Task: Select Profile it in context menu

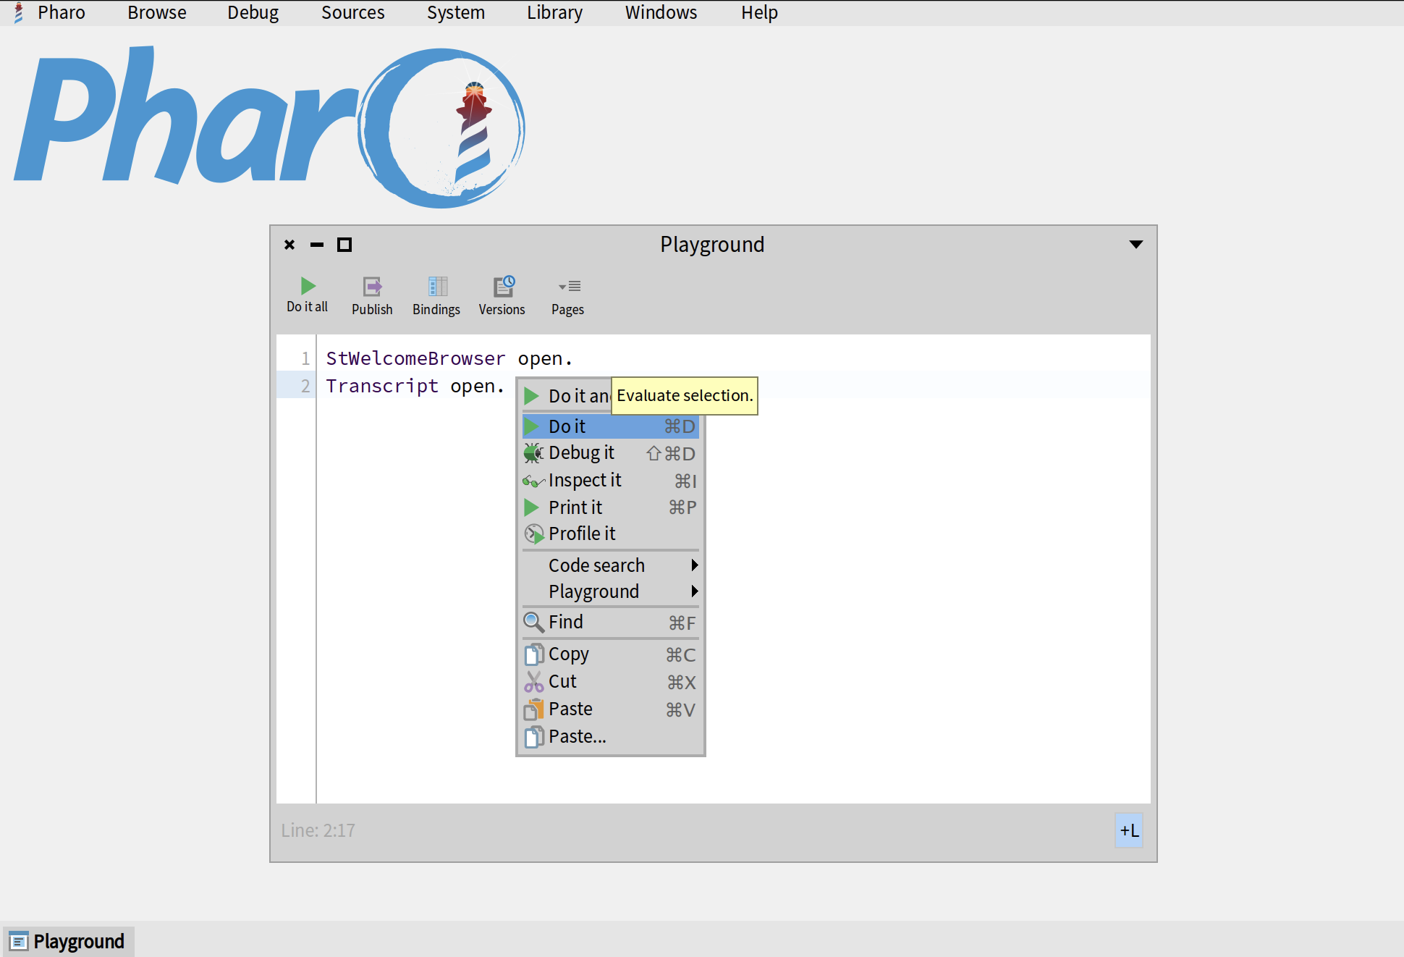Action: pyautogui.click(x=582, y=534)
